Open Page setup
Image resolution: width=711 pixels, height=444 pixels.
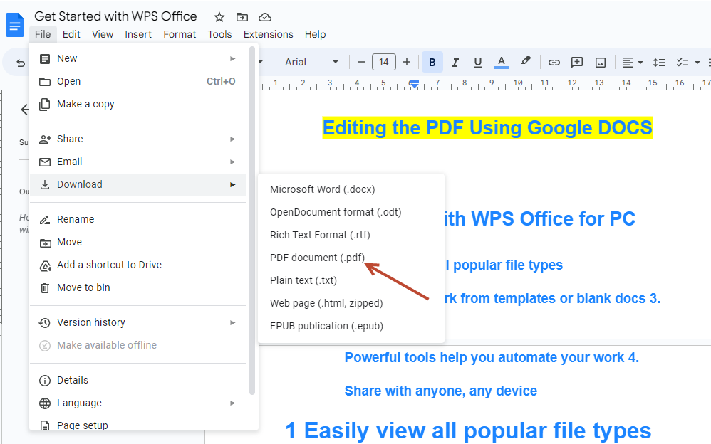[x=138, y=425]
